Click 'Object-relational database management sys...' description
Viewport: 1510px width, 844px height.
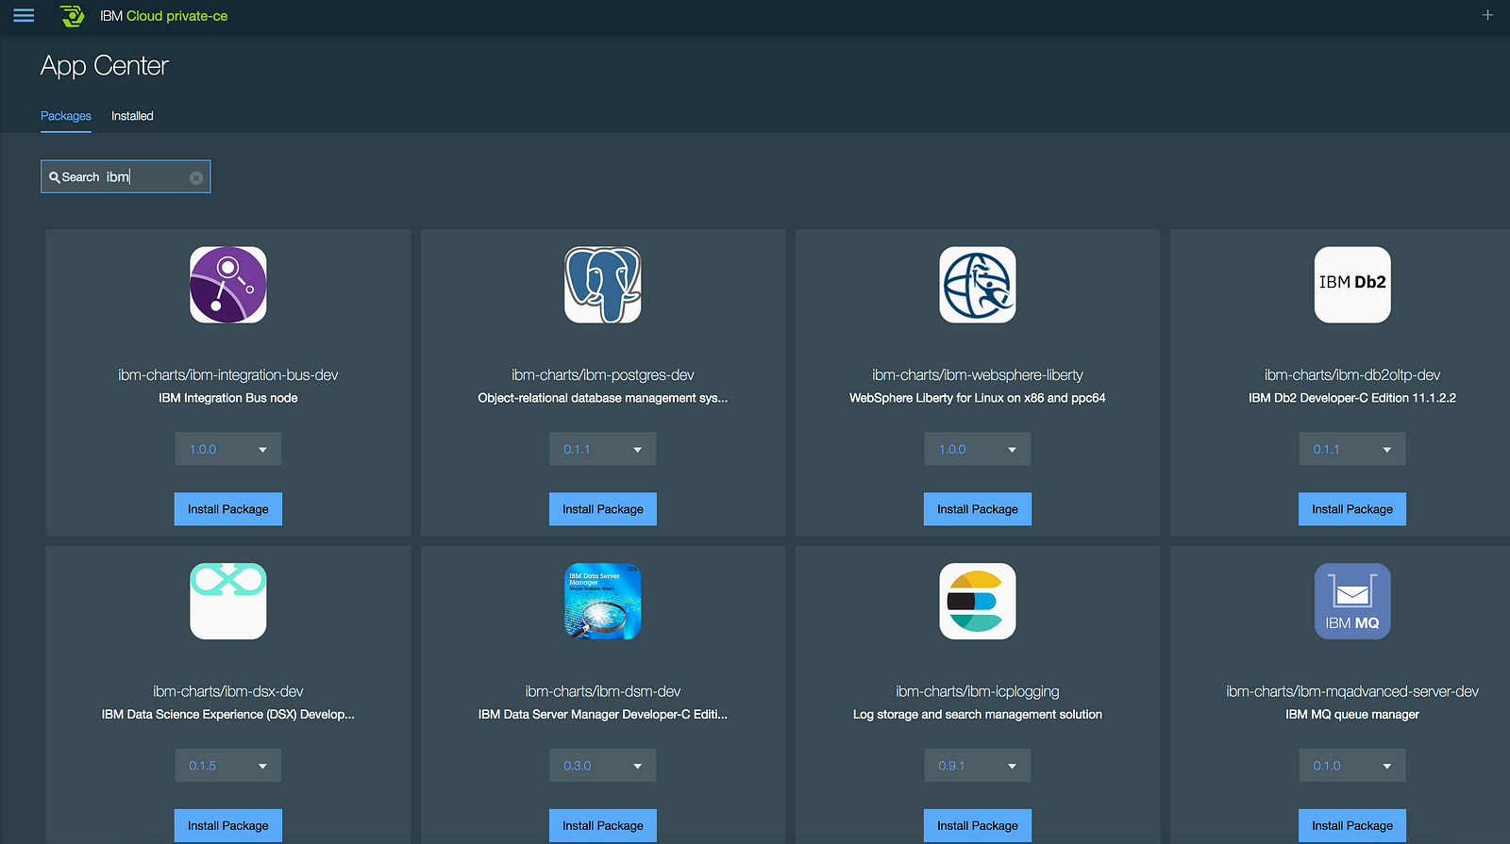point(603,398)
